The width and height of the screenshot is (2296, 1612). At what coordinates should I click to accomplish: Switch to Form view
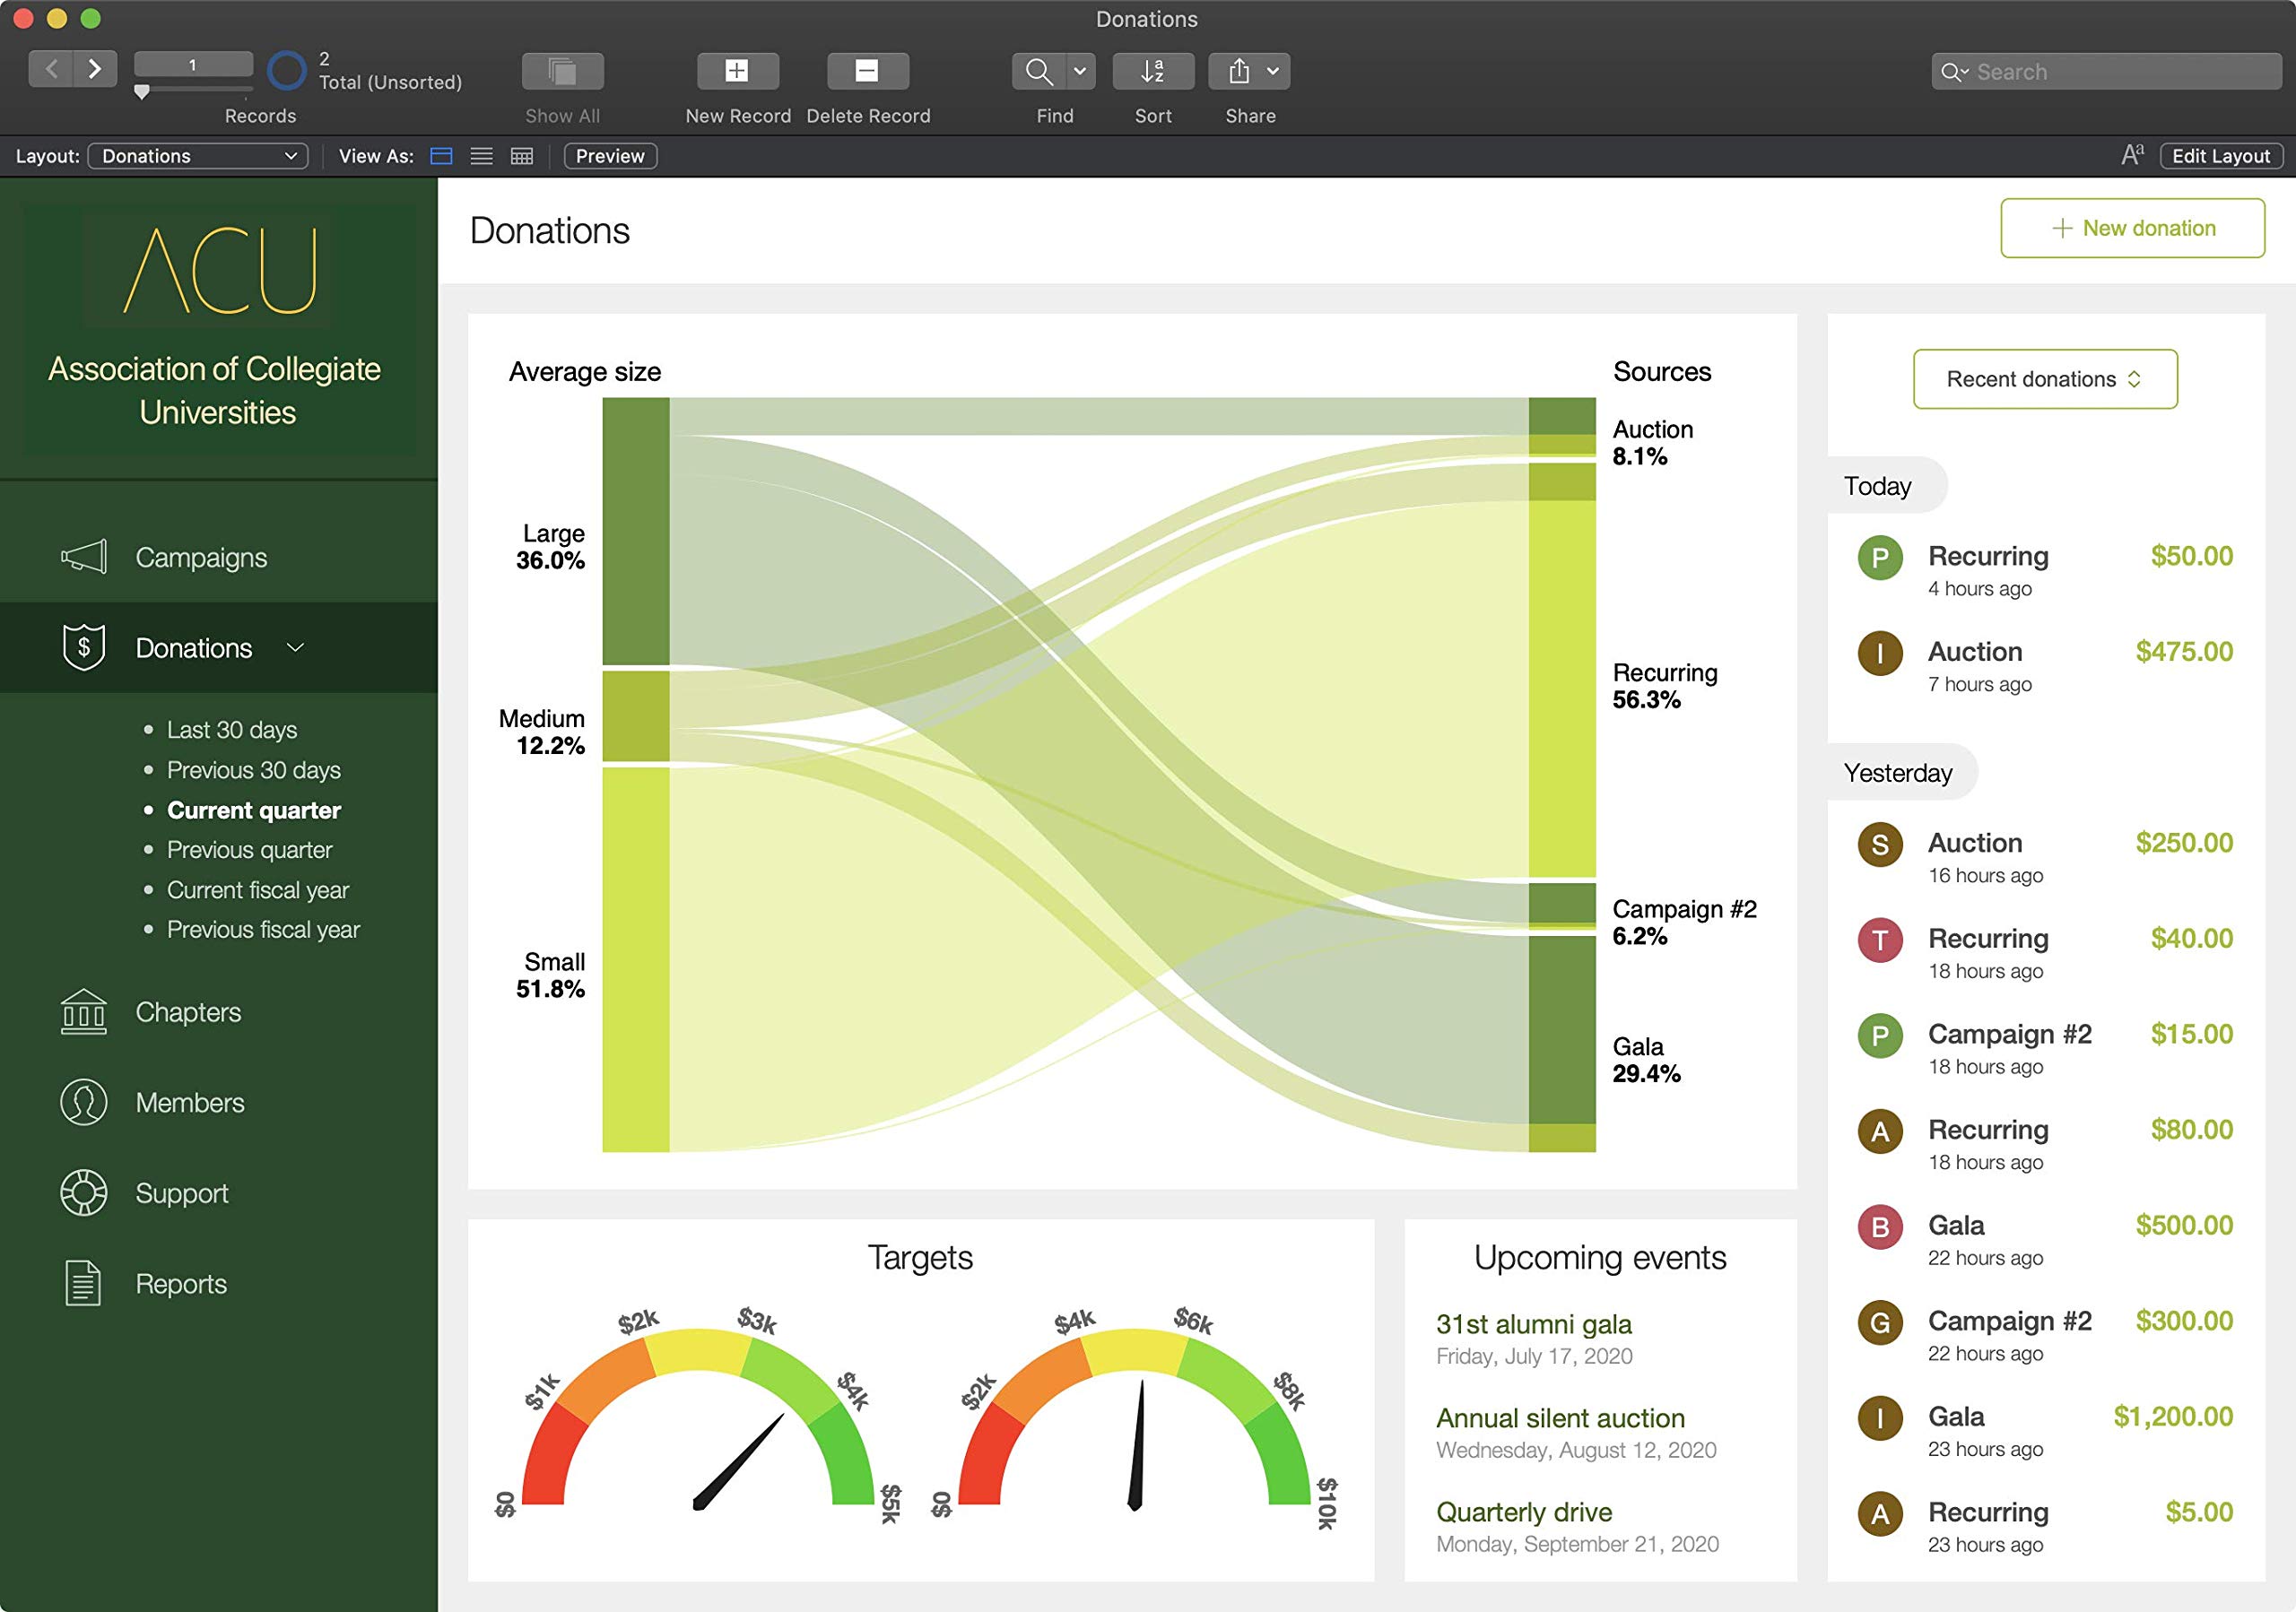point(441,156)
